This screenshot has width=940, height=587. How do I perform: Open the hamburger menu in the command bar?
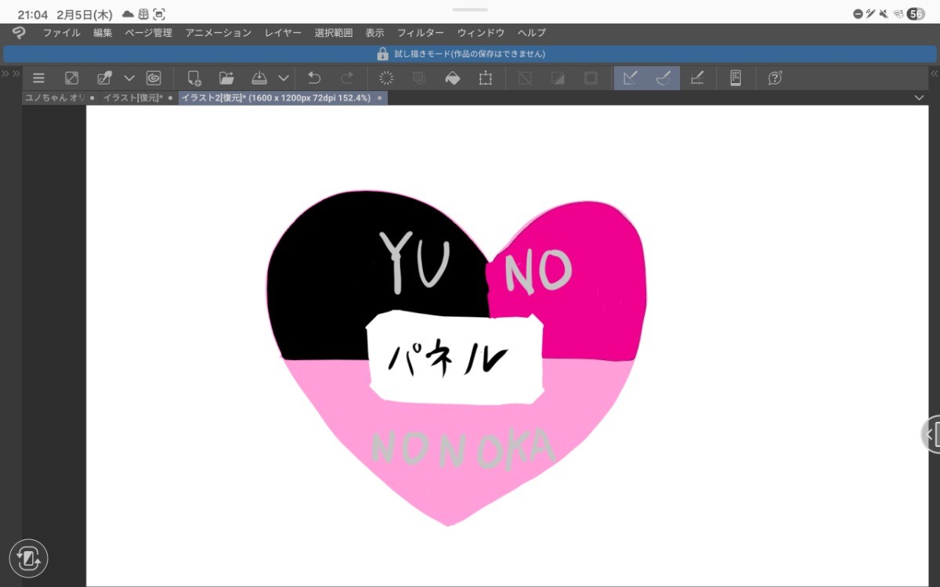38,78
